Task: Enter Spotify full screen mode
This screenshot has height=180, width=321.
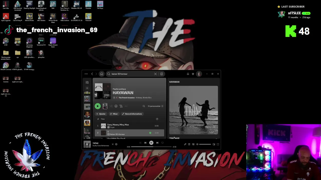Action: click(x=218, y=144)
